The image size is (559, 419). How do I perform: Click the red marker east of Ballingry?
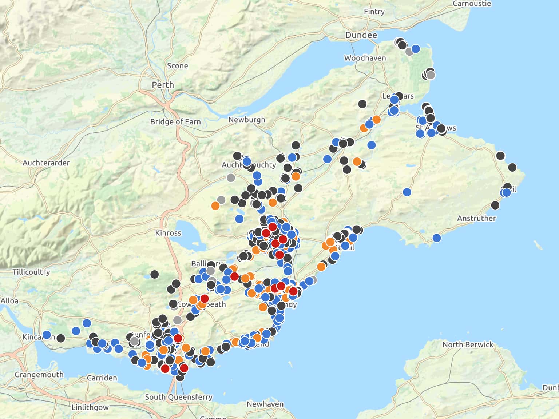(x=234, y=276)
